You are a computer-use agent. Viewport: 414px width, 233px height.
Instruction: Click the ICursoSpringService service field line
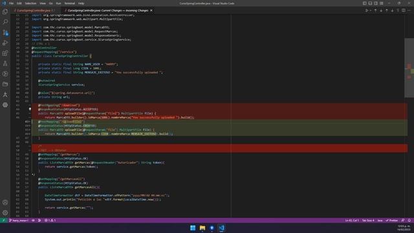(x=61, y=85)
